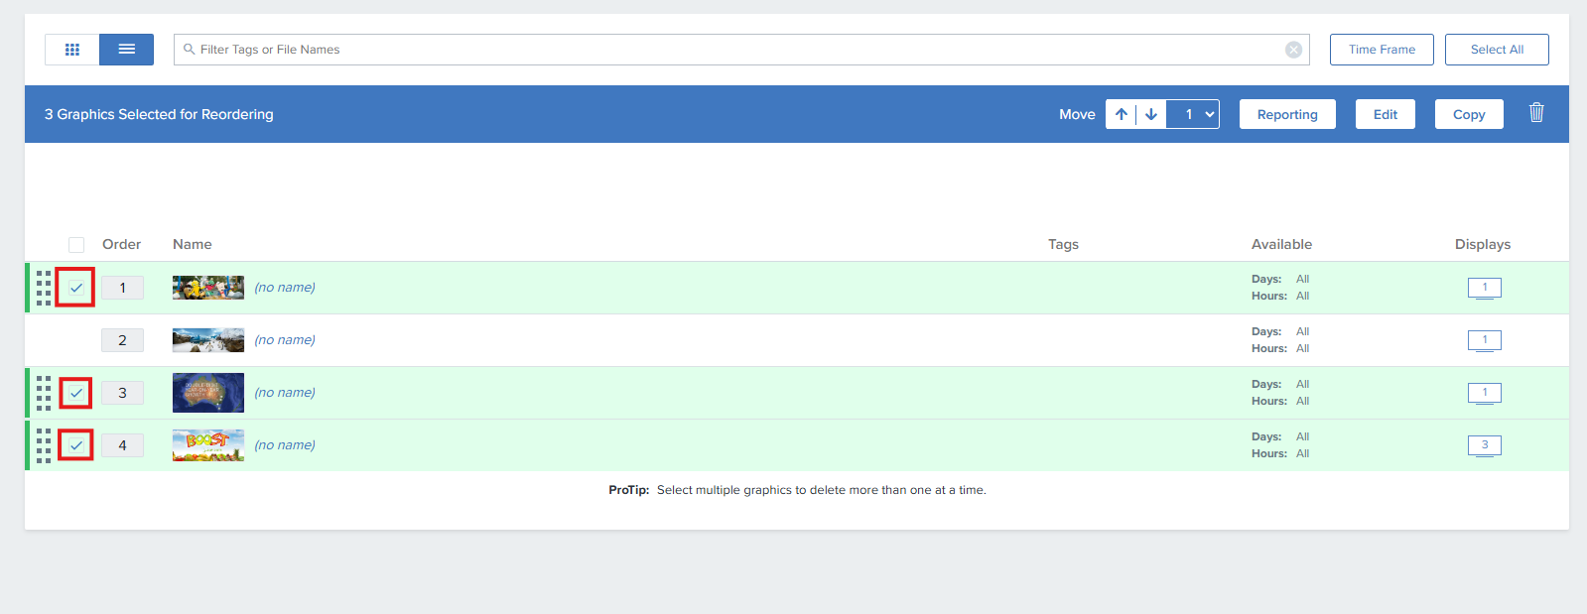
Task: Uncheck the checkbox for graphic 3
Action: [76, 393]
